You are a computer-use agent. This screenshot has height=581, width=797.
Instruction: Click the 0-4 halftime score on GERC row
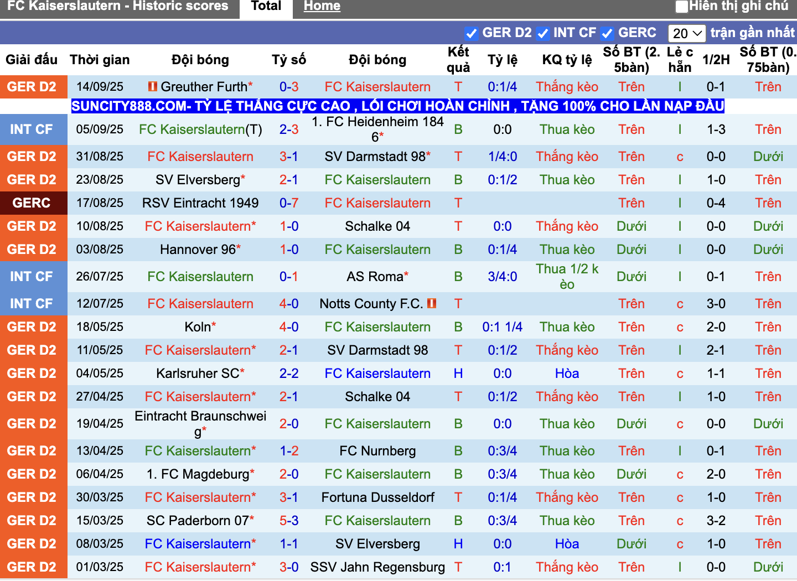(716, 203)
